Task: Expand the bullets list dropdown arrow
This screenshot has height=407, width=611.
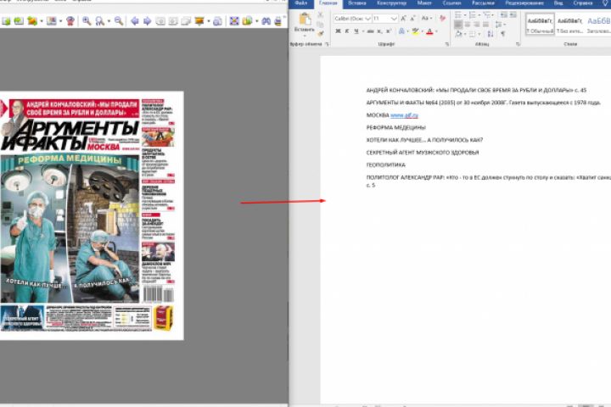Action: pos(465,15)
